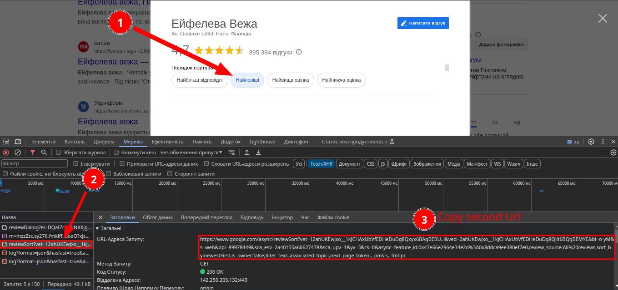The image size is (618, 290).
Task: Activate the inspect element picker icon
Action: (x=6, y=142)
